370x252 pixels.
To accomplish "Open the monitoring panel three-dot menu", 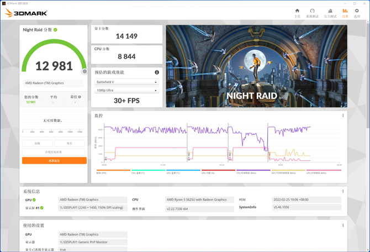I will point(343,116).
